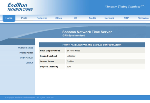Open Overall Status in the sidebar
This screenshot has height=103, width=150.
point(25,48)
